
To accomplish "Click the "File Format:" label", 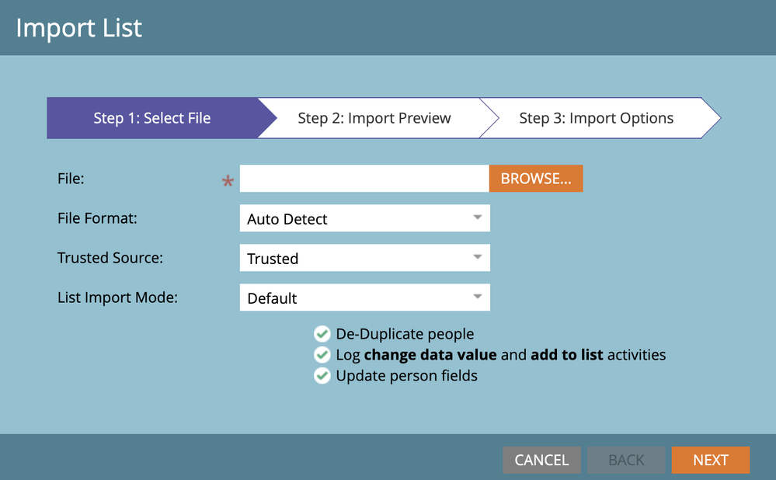I will click(x=97, y=218).
